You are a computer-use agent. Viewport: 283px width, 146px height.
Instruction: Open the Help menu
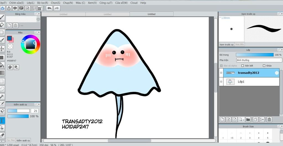pos(143,3)
